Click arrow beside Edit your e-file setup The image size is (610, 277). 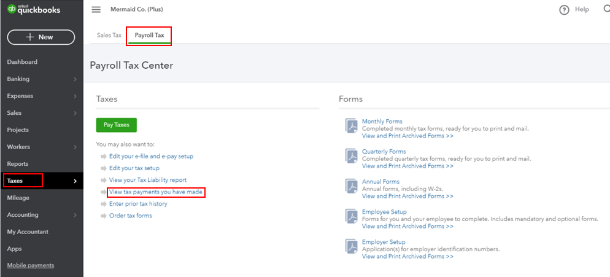[104, 156]
